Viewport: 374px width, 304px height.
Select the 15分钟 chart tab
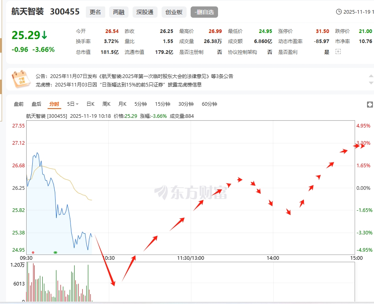162,104
